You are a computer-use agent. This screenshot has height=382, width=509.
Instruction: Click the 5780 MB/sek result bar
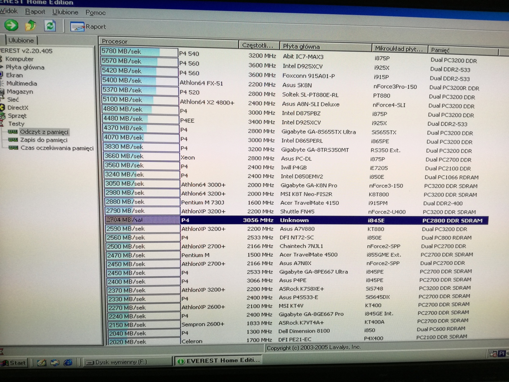139,52
